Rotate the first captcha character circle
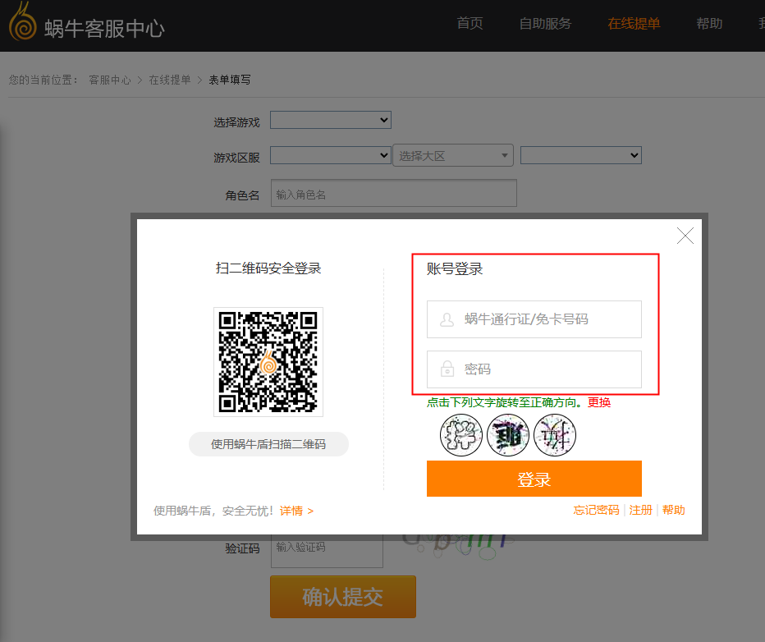The height and width of the screenshot is (642, 765). click(x=461, y=435)
